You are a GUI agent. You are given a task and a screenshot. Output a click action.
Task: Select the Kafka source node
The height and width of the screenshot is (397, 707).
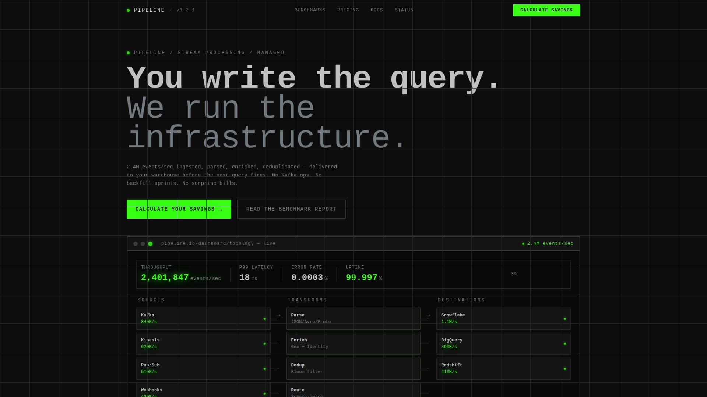pyautogui.click(x=203, y=319)
